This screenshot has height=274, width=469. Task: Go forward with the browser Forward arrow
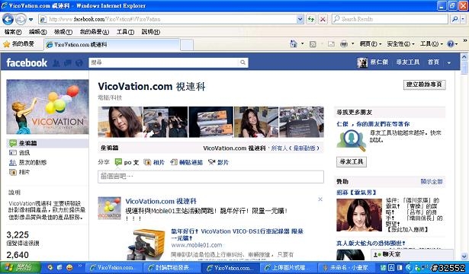(21, 19)
